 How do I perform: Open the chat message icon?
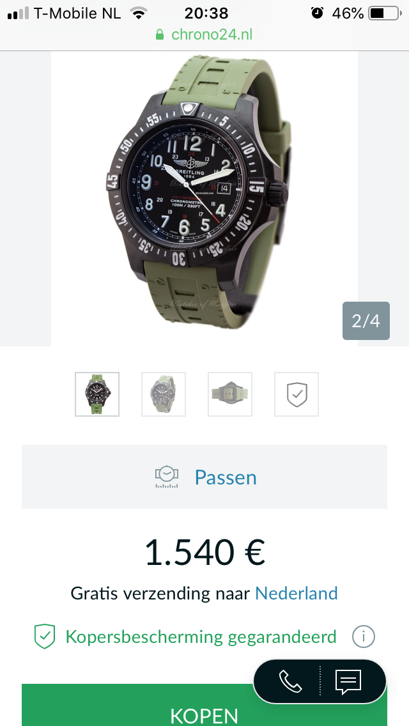(x=348, y=681)
